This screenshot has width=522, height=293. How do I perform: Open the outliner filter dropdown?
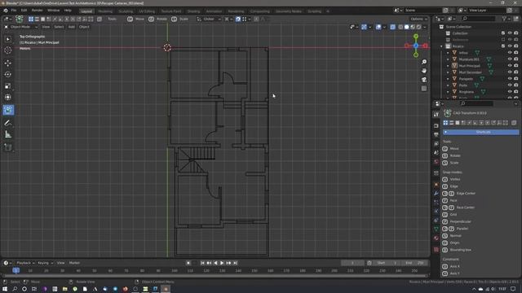(x=506, y=19)
